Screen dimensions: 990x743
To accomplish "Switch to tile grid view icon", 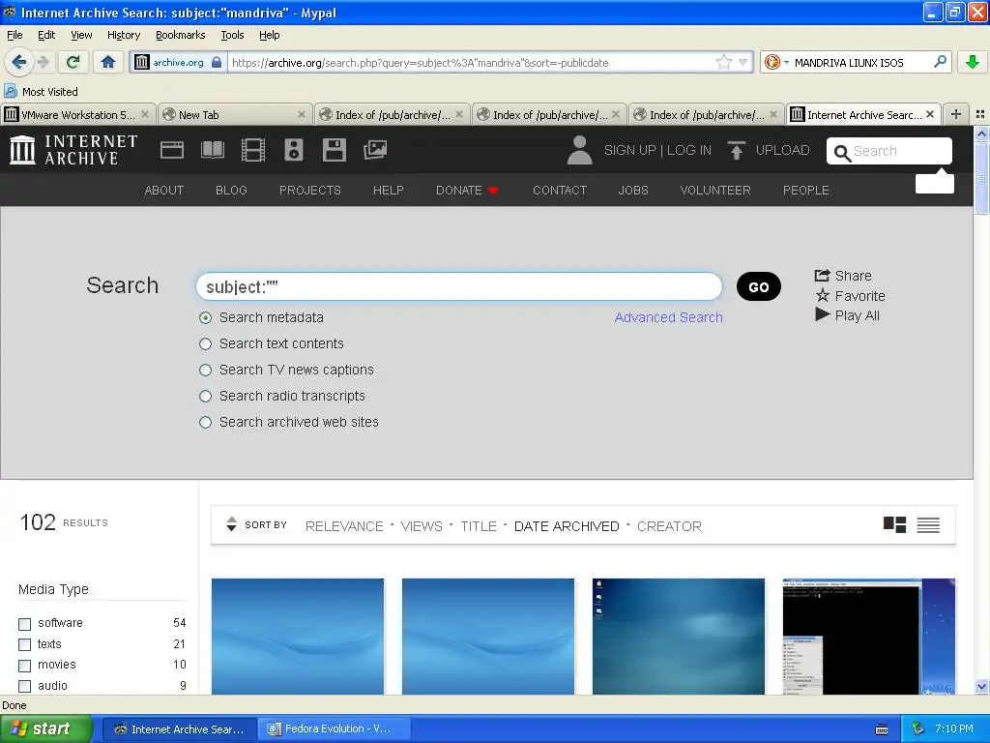I will click(x=894, y=524).
